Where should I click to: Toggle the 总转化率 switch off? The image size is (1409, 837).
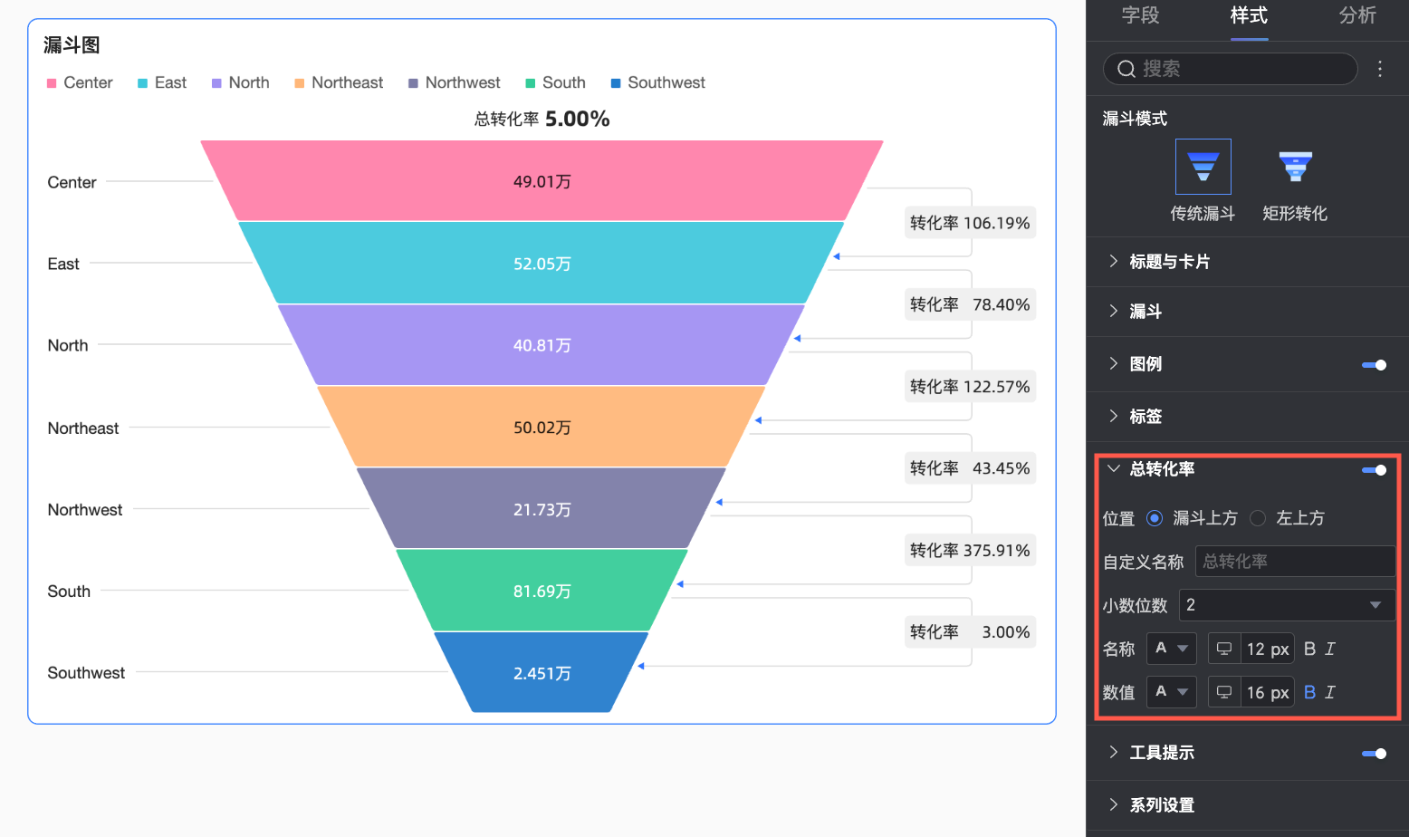[1374, 470]
